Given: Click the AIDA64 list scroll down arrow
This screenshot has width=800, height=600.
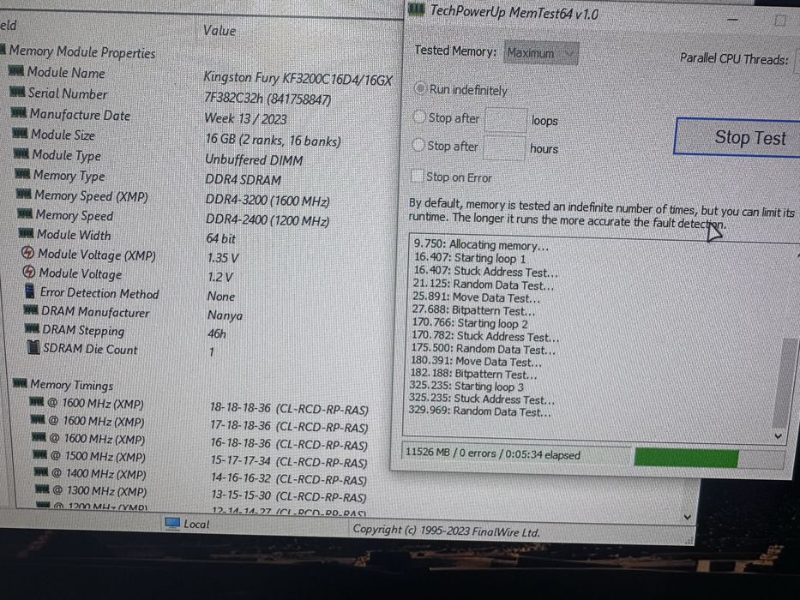Looking at the screenshot, I should [687, 518].
